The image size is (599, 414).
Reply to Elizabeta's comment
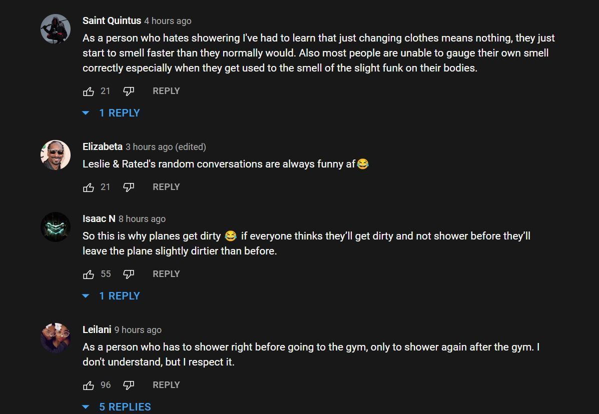click(166, 187)
